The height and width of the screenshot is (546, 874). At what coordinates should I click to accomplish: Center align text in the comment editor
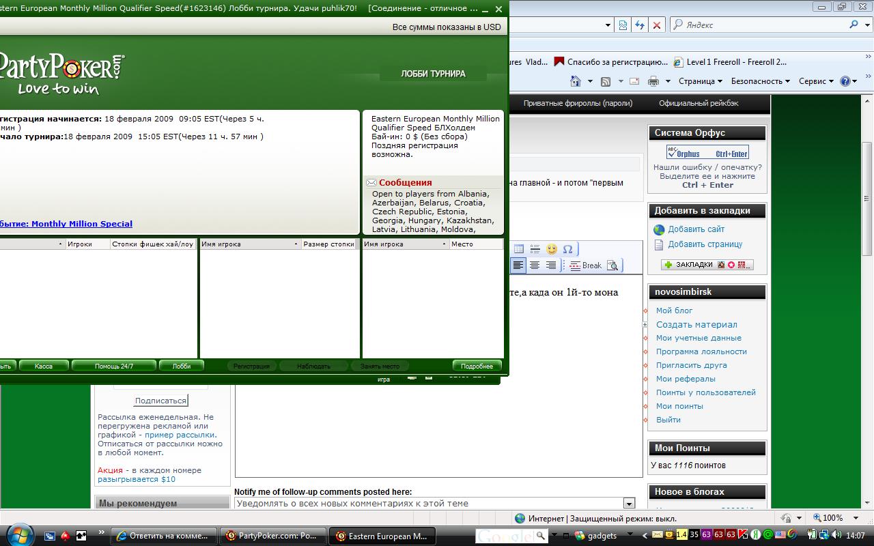coord(535,265)
